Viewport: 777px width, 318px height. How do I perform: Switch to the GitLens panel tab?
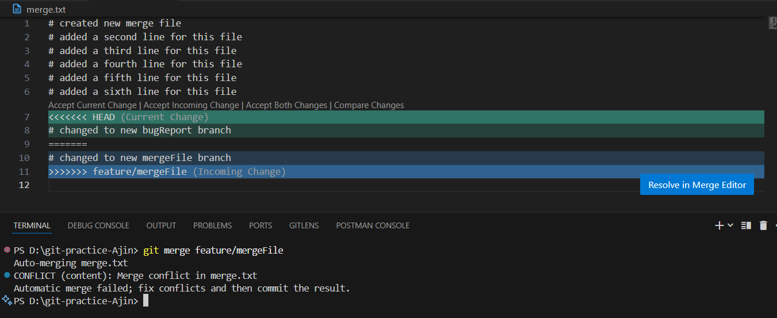click(x=304, y=225)
